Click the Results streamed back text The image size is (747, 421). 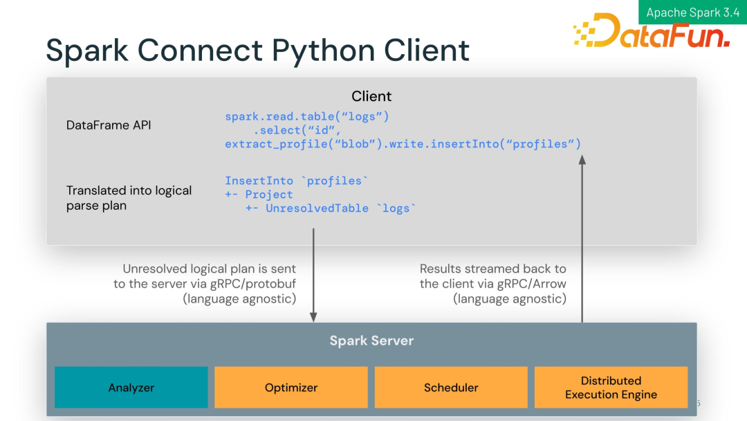pos(493,284)
